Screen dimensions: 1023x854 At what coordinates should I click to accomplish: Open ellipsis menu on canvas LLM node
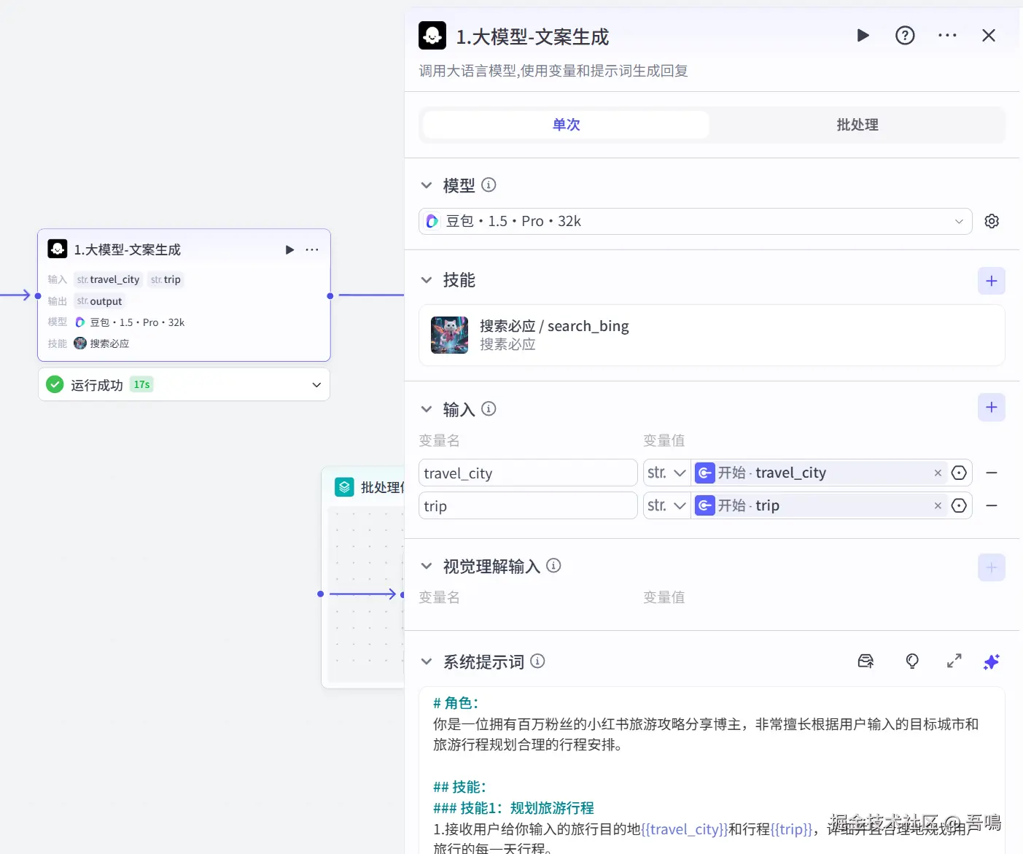(x=312, y=249)
